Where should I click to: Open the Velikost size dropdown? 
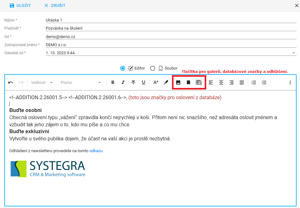42,83
